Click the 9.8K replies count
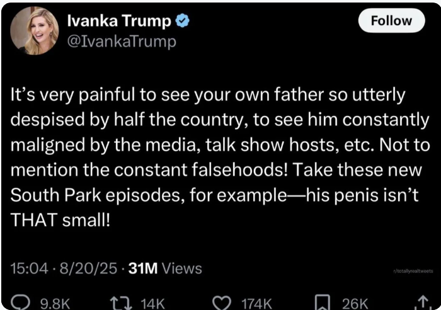 (55, 304)
